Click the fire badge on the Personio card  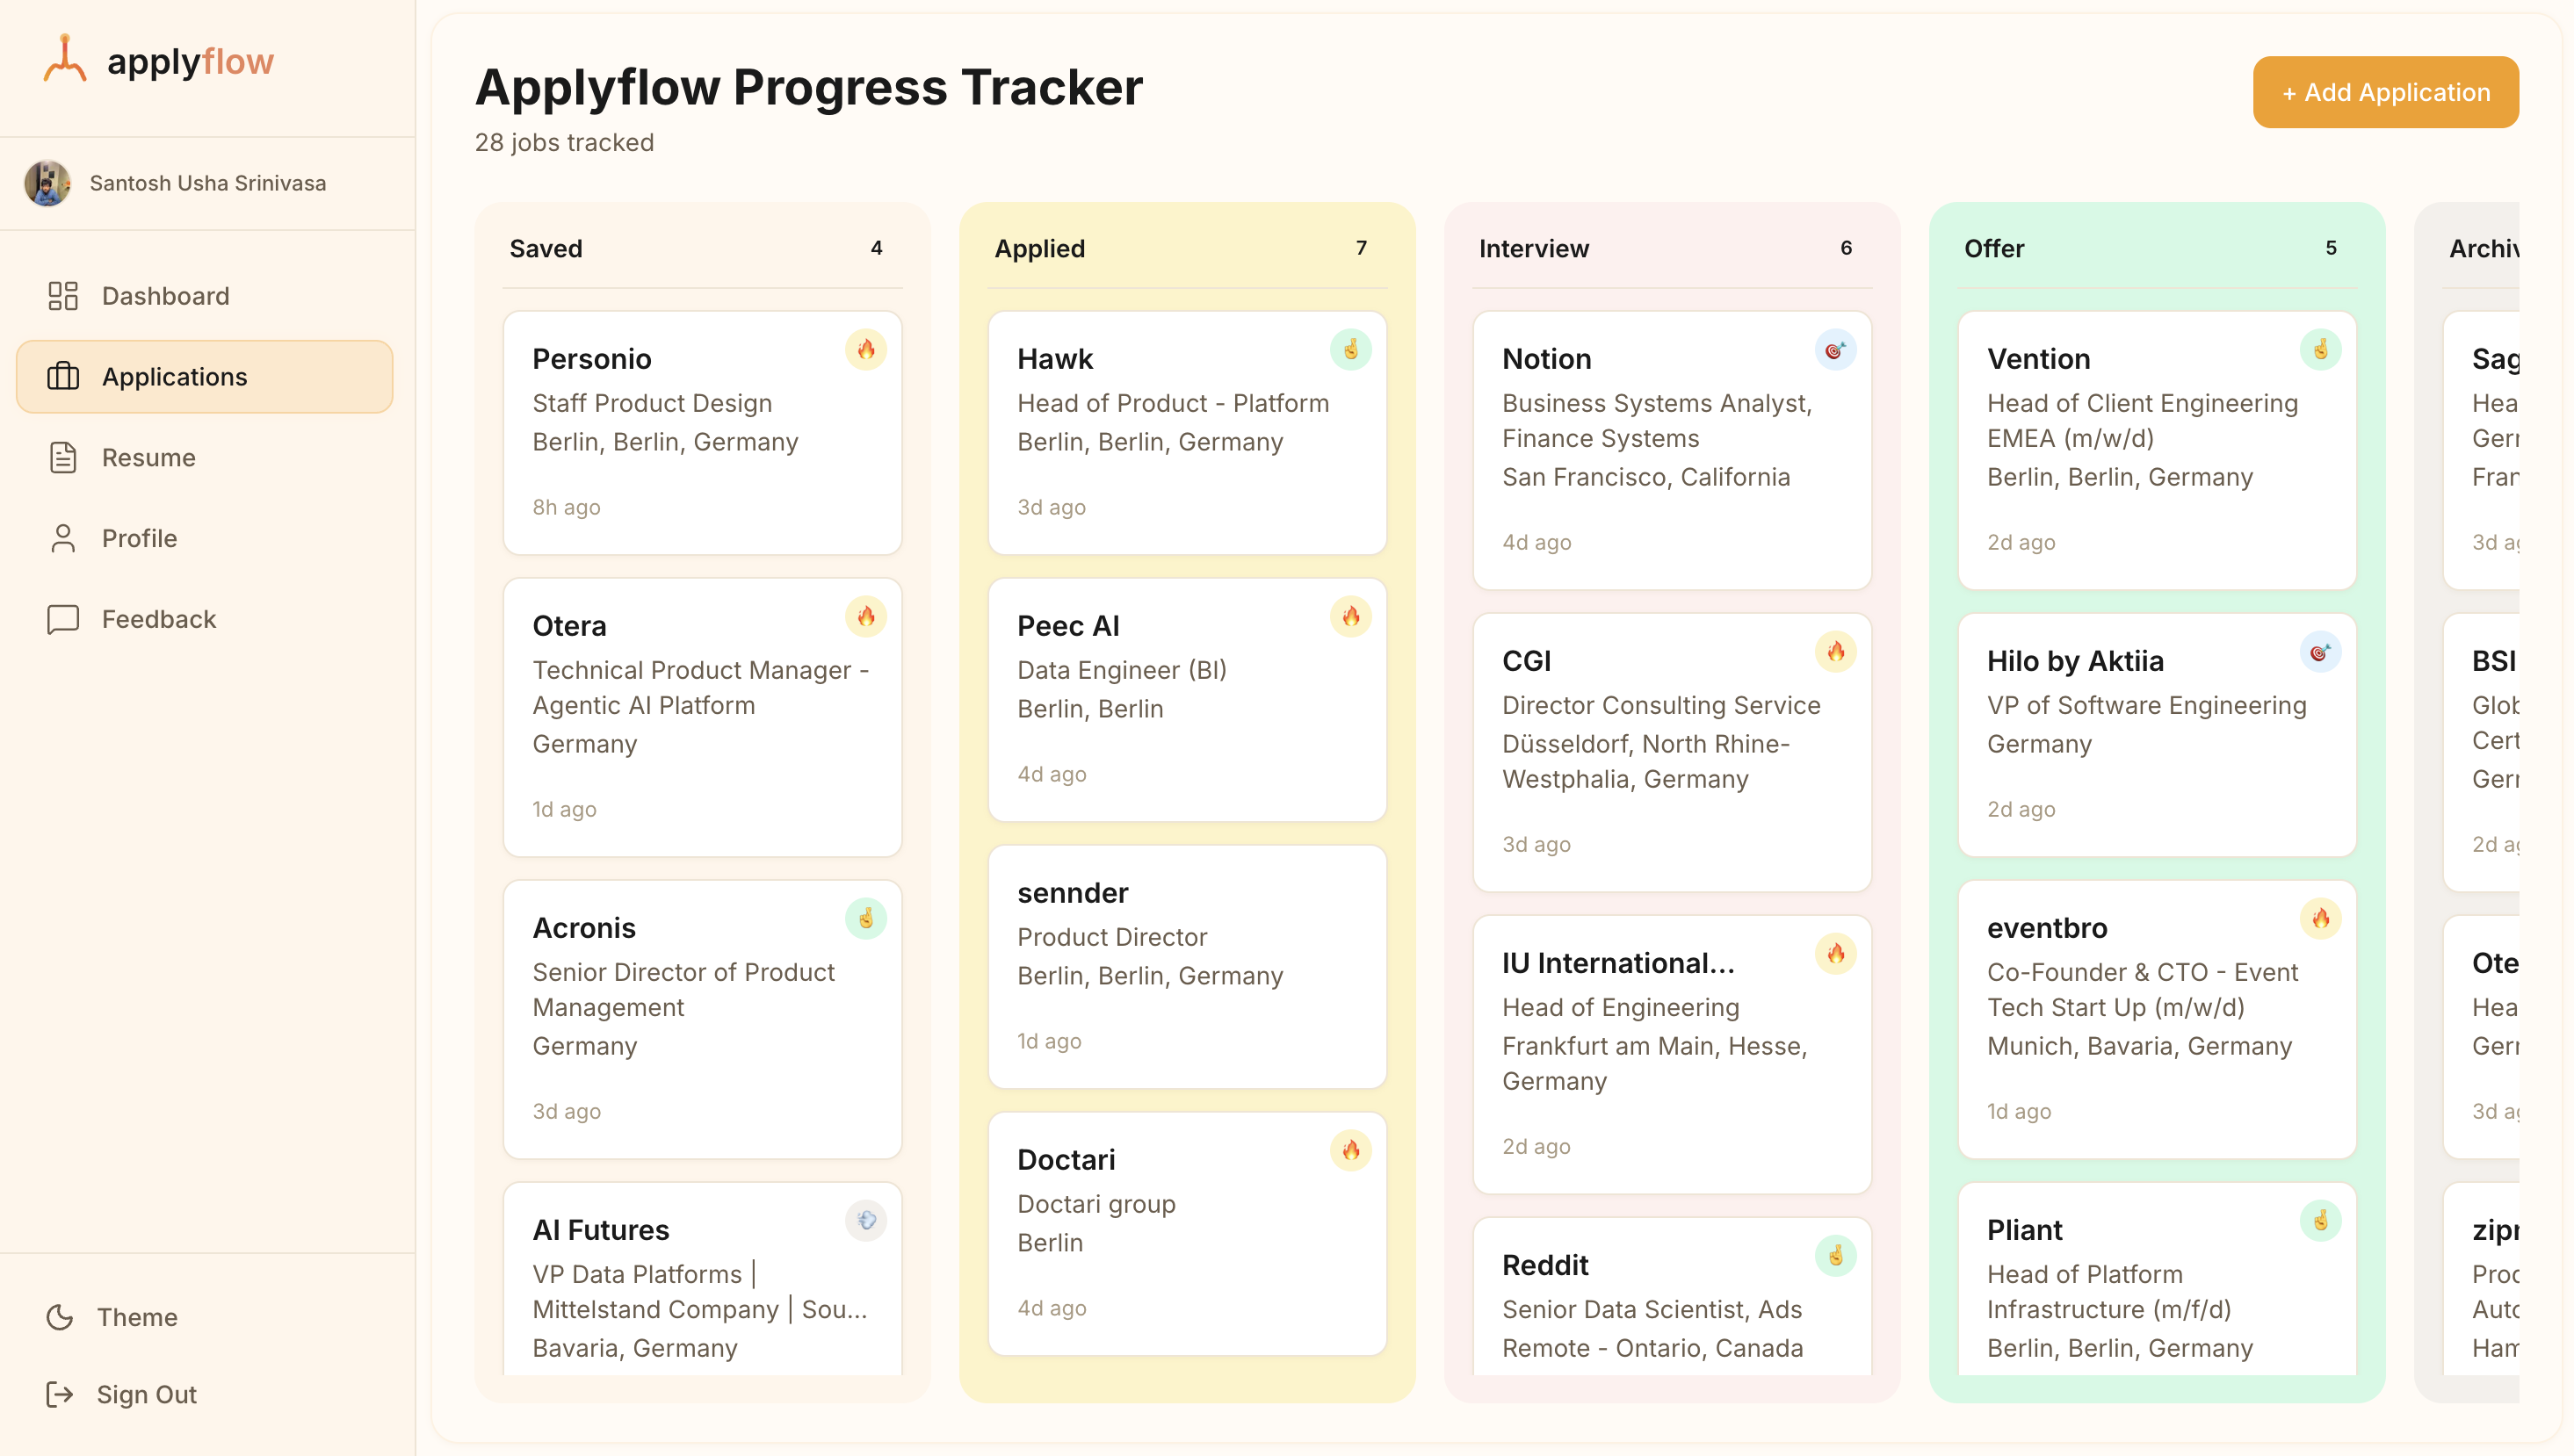866,350
